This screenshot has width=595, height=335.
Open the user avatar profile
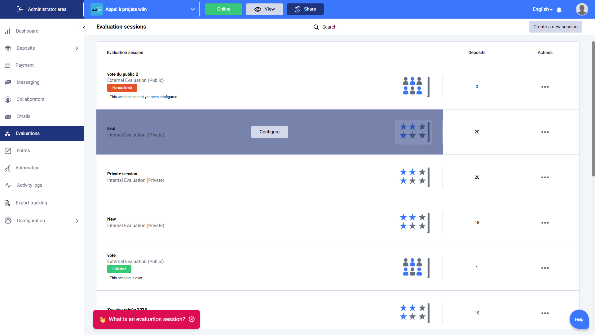[x=582, y=9]
